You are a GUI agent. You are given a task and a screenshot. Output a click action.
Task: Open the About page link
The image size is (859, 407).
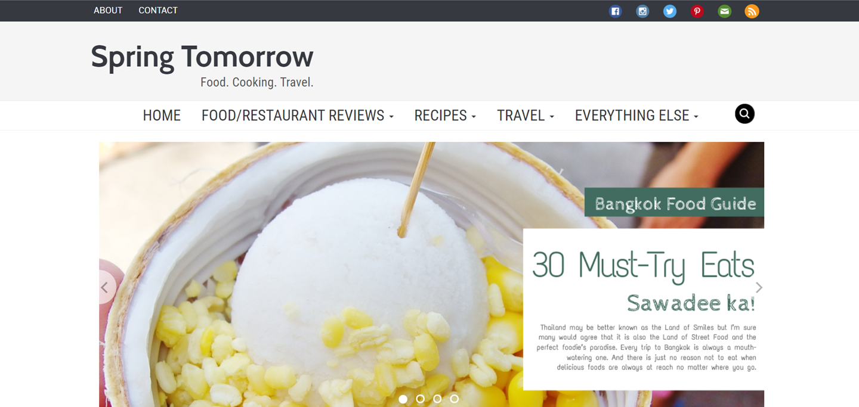click(x=108, y=10)
